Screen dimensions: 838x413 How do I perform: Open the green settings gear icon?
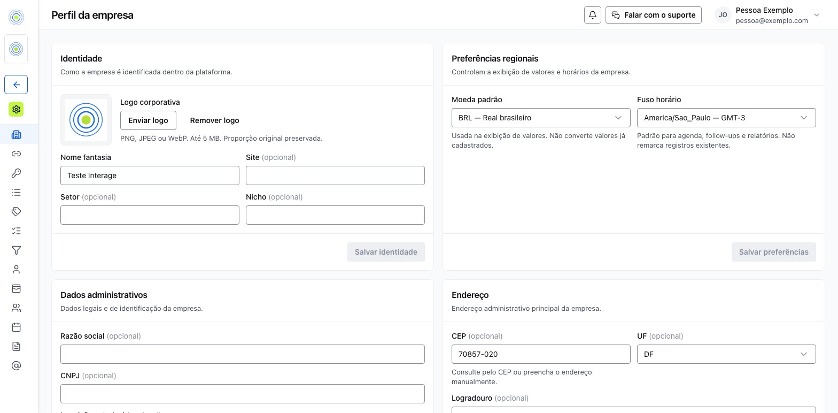pyautogui.click(x=16, y=109)
